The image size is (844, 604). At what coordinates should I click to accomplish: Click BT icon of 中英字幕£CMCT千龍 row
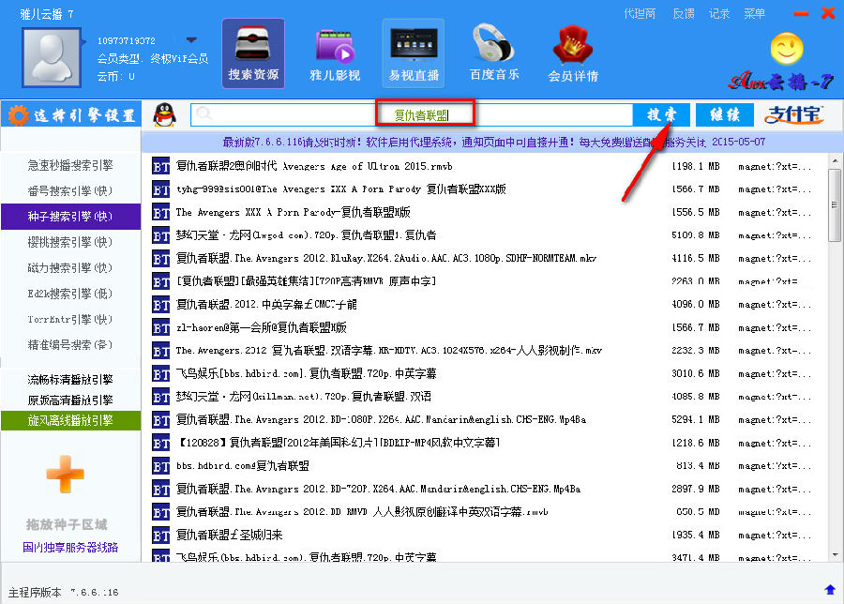161,305
